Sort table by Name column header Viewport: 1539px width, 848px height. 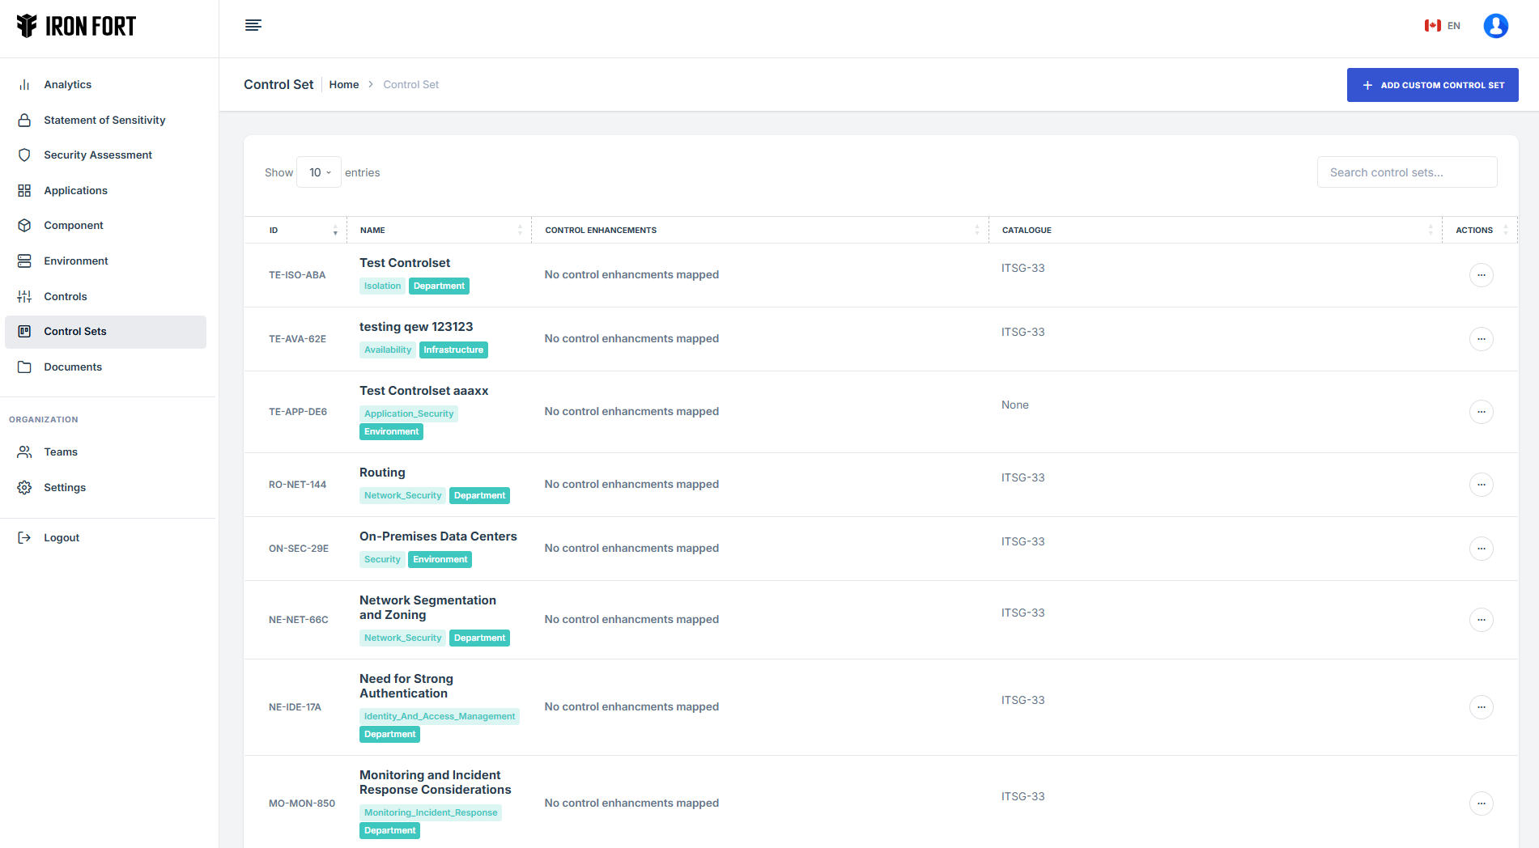(x=439, y=231)
